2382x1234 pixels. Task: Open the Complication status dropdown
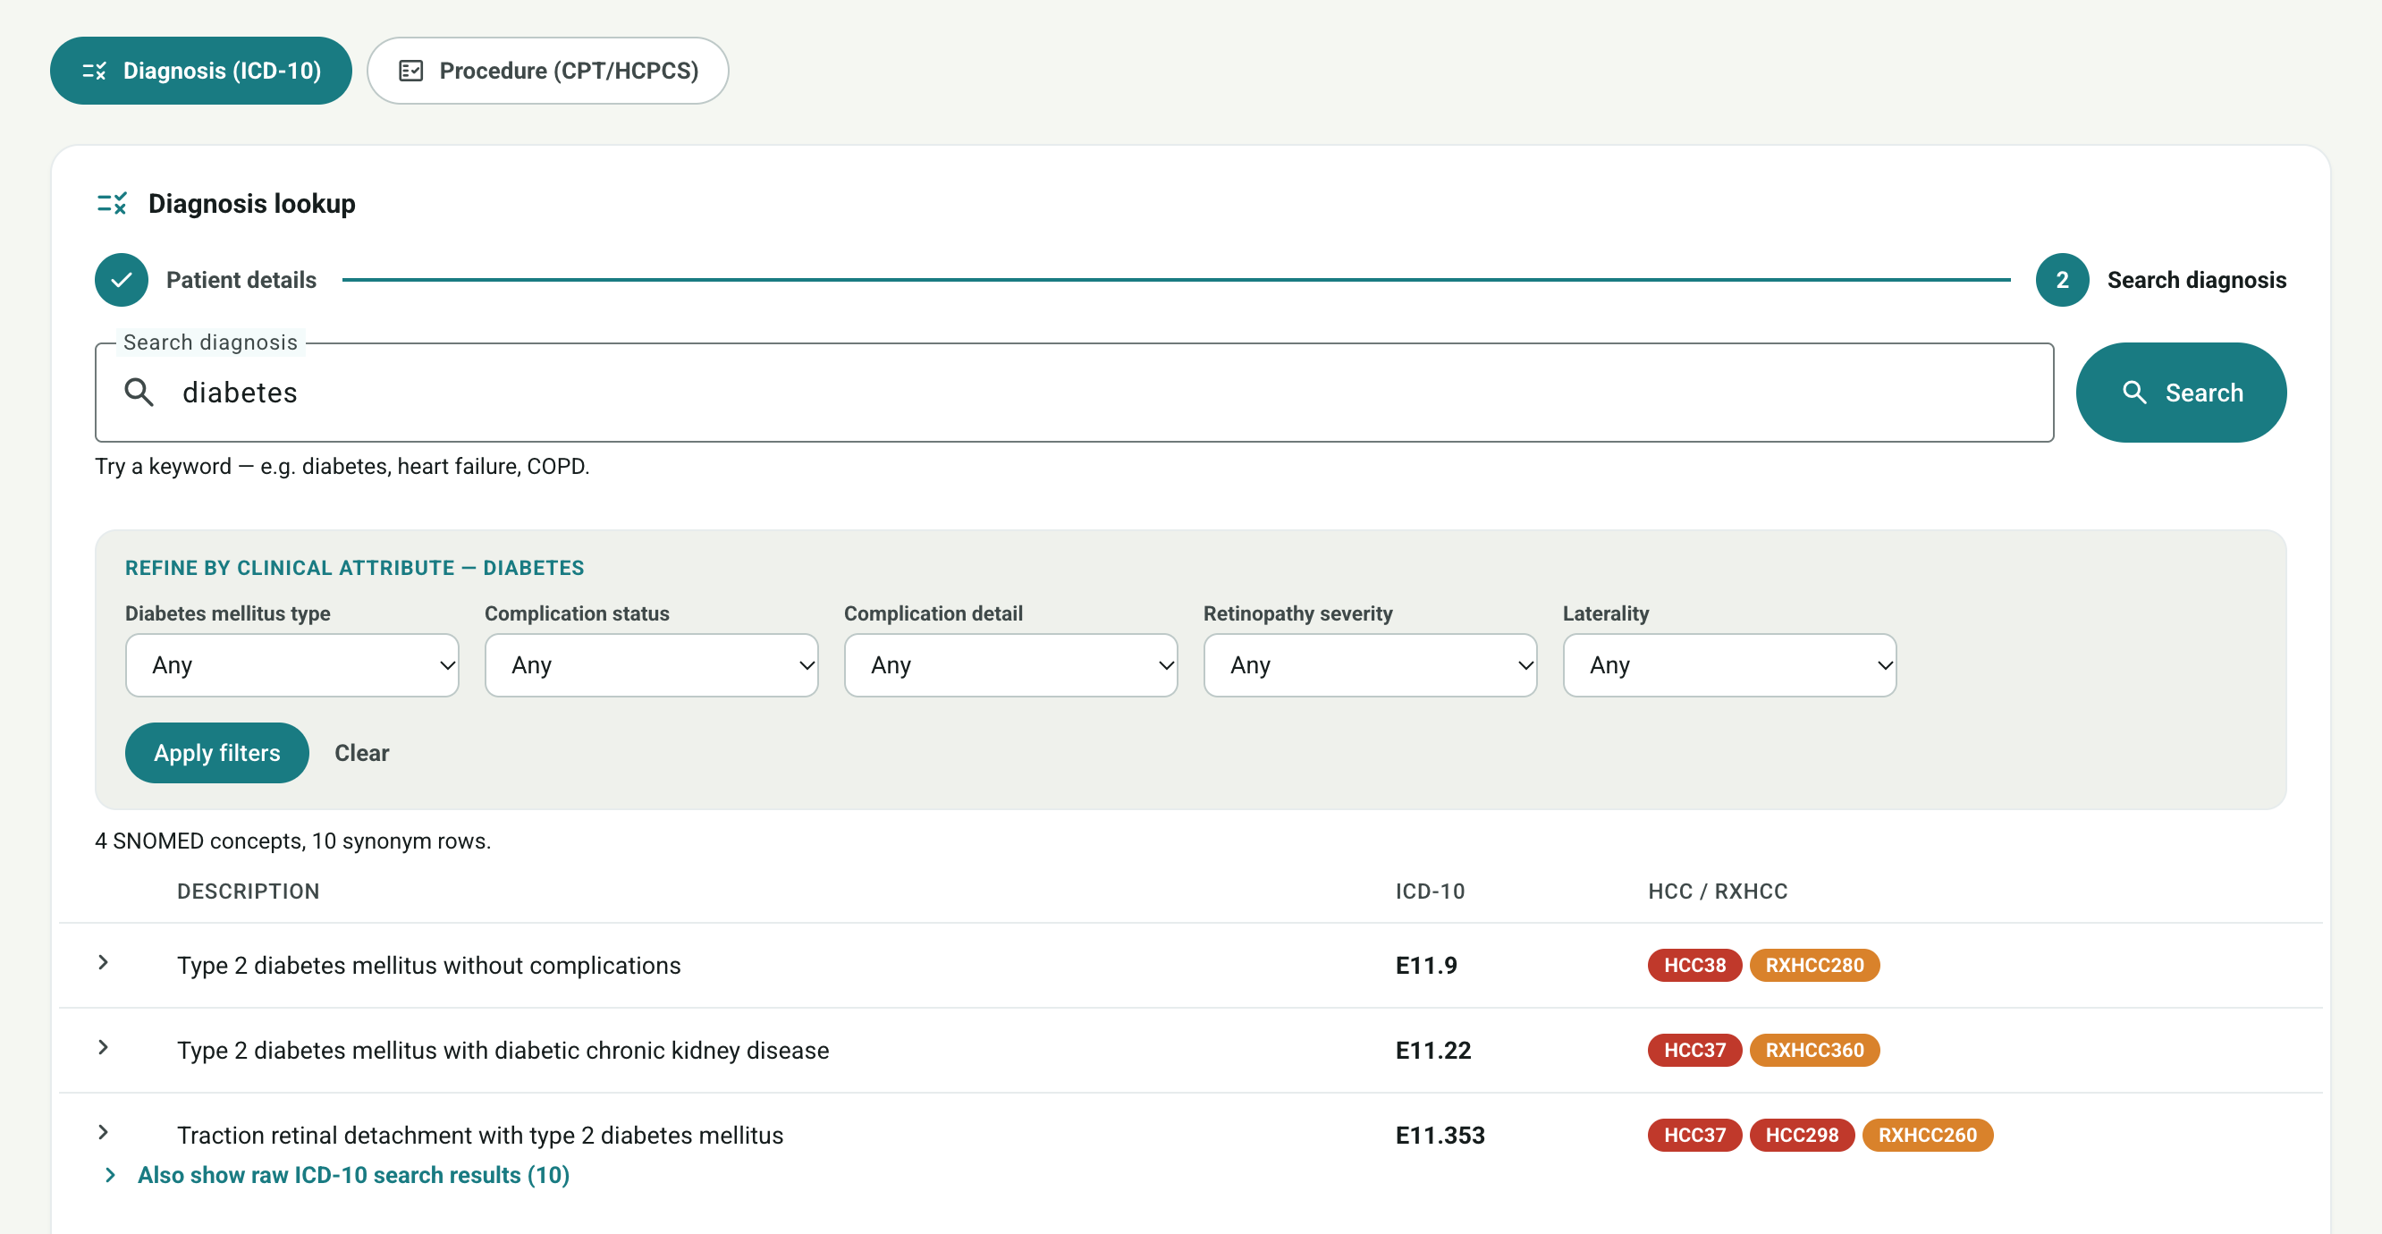651,665
